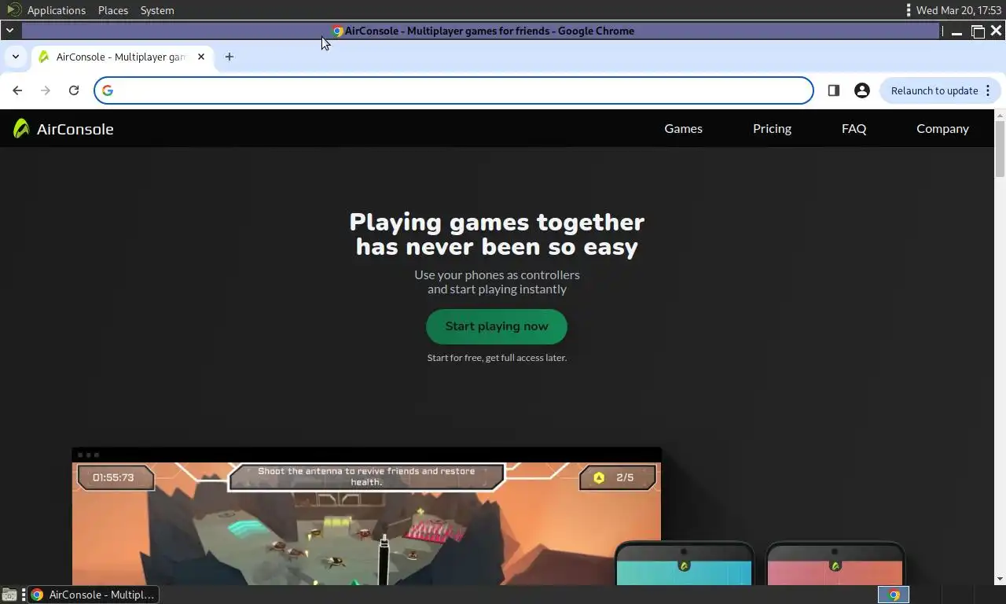
Task: Click the browser forward arrow
Action: 46,90
